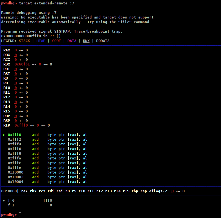This screenshot has height=218, width=221.
Task: Click backtrace frame 'f 0' address fff0
Action: point(48,201)
